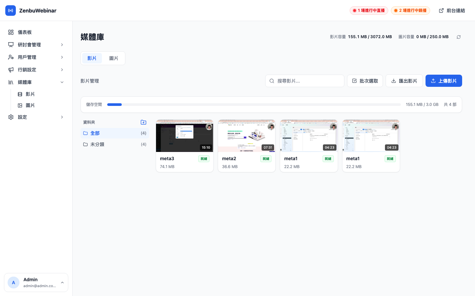Click the new folder icon next to 資料夾
The image size is (475, 296).
coord(143,122)
